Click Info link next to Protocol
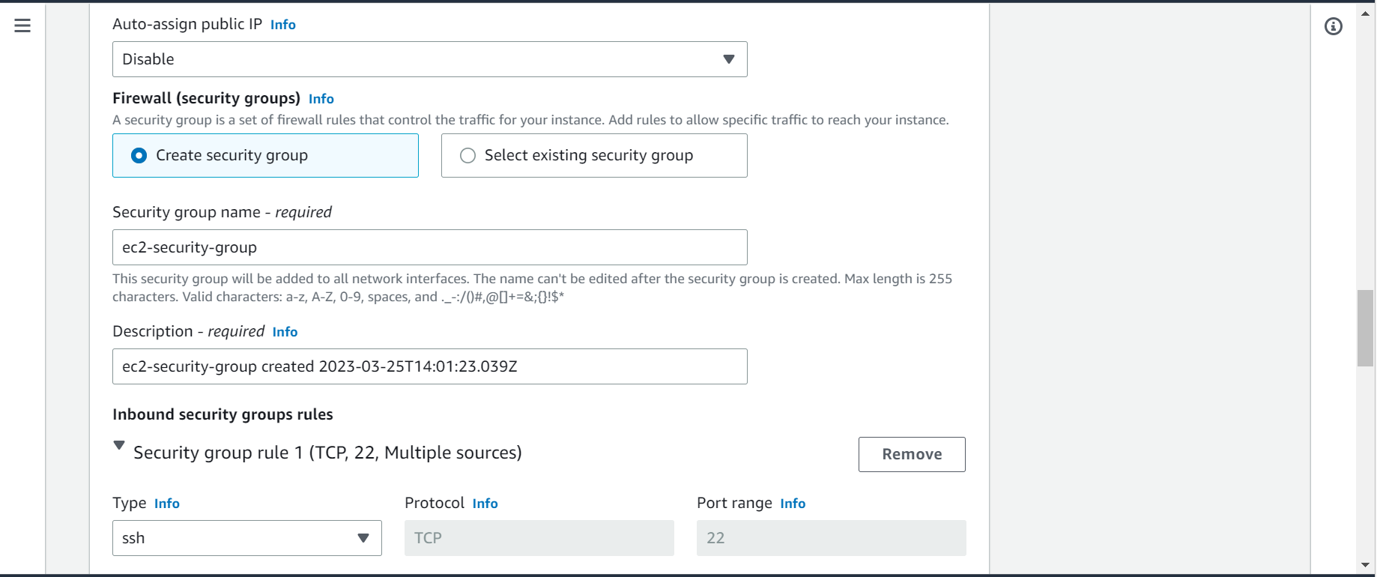The image size is (1377, 577). (x=485, y=504)
